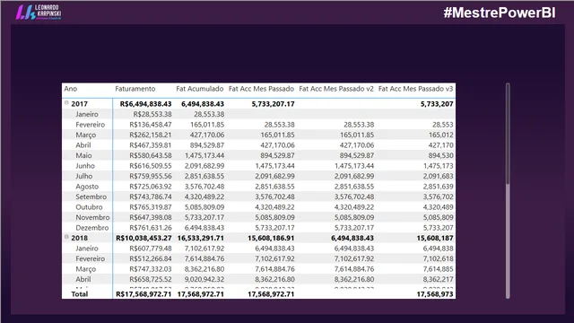This screenshot has height=323, width=574.
Task: Select the Junho row label
Action: [85, 165]
